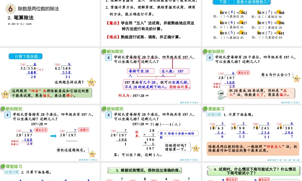Click the unit "6" badge icon top left
The image size is (302, 181).
11,8
